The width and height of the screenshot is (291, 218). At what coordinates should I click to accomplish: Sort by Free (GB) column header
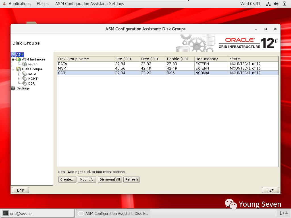(x=153, y=59)
